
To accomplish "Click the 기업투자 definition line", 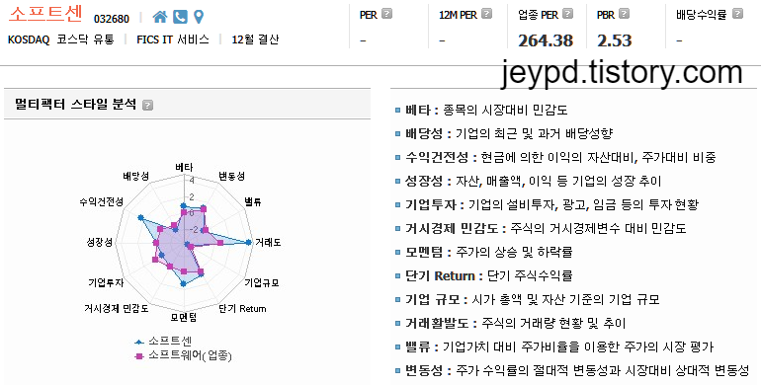I will [547, 204].
